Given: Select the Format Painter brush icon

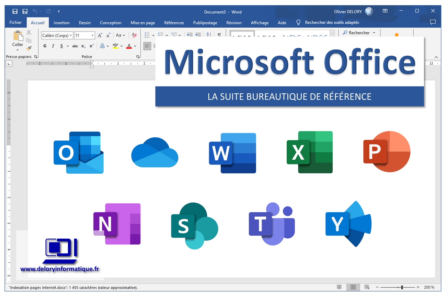Looking at the screenshot, I should (x=29, y=48).
